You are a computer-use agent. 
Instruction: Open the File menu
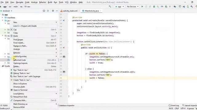coord(2,2)
